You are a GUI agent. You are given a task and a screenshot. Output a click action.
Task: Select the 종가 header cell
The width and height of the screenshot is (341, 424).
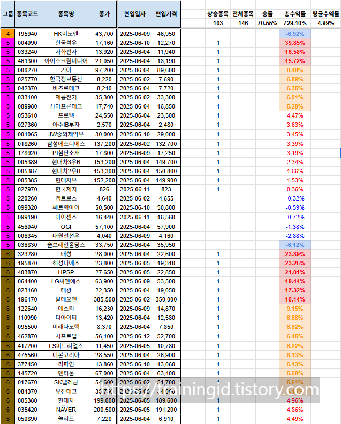pyautogui.click(x=104, y=14)
